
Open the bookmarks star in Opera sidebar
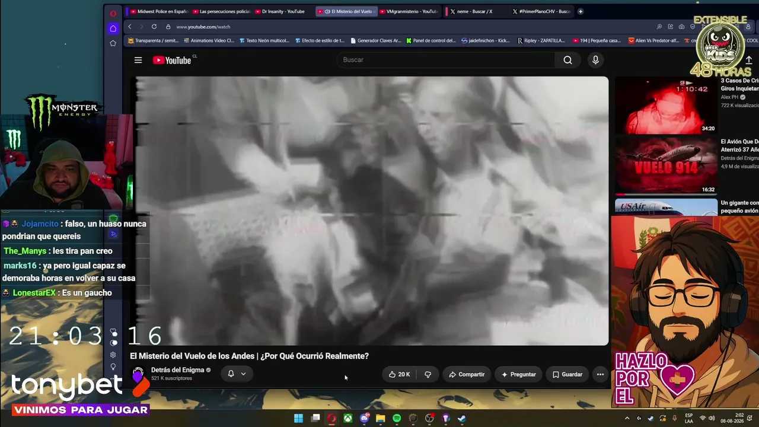pos(113,43)
